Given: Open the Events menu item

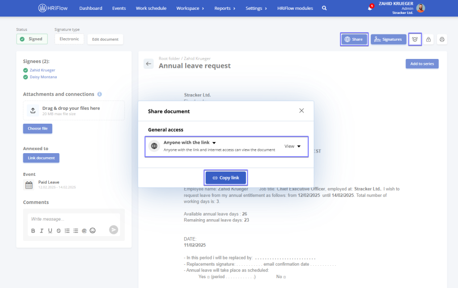Looking at the screenshot, I should coord(119,8).
